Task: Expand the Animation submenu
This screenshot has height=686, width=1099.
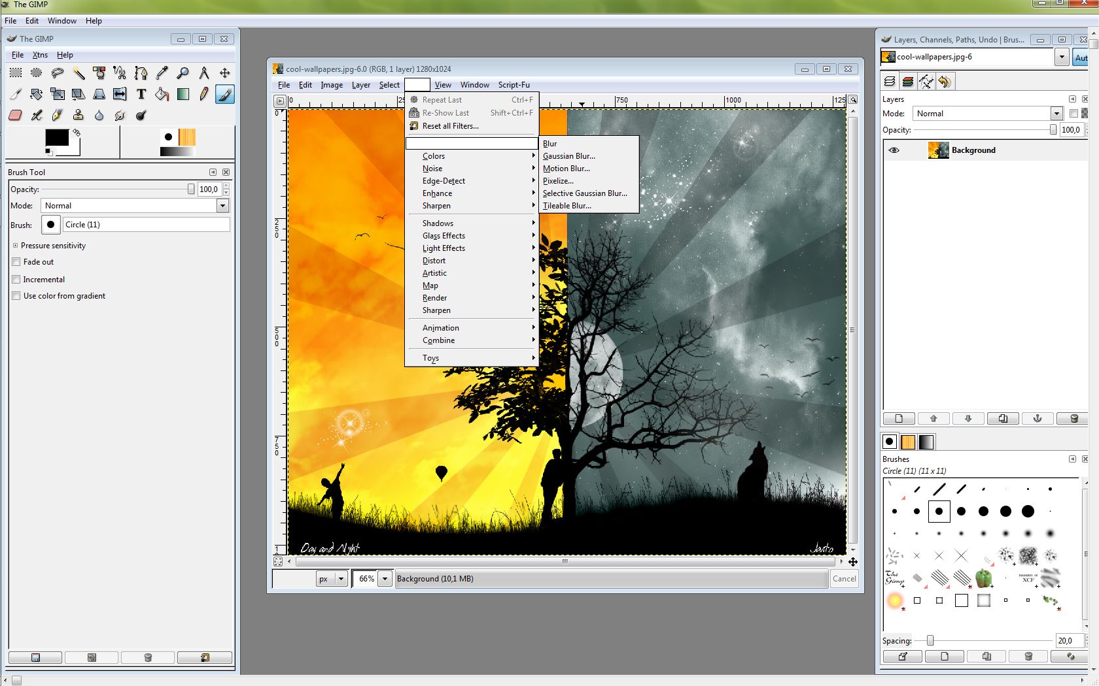Action: tap(471, 328)
